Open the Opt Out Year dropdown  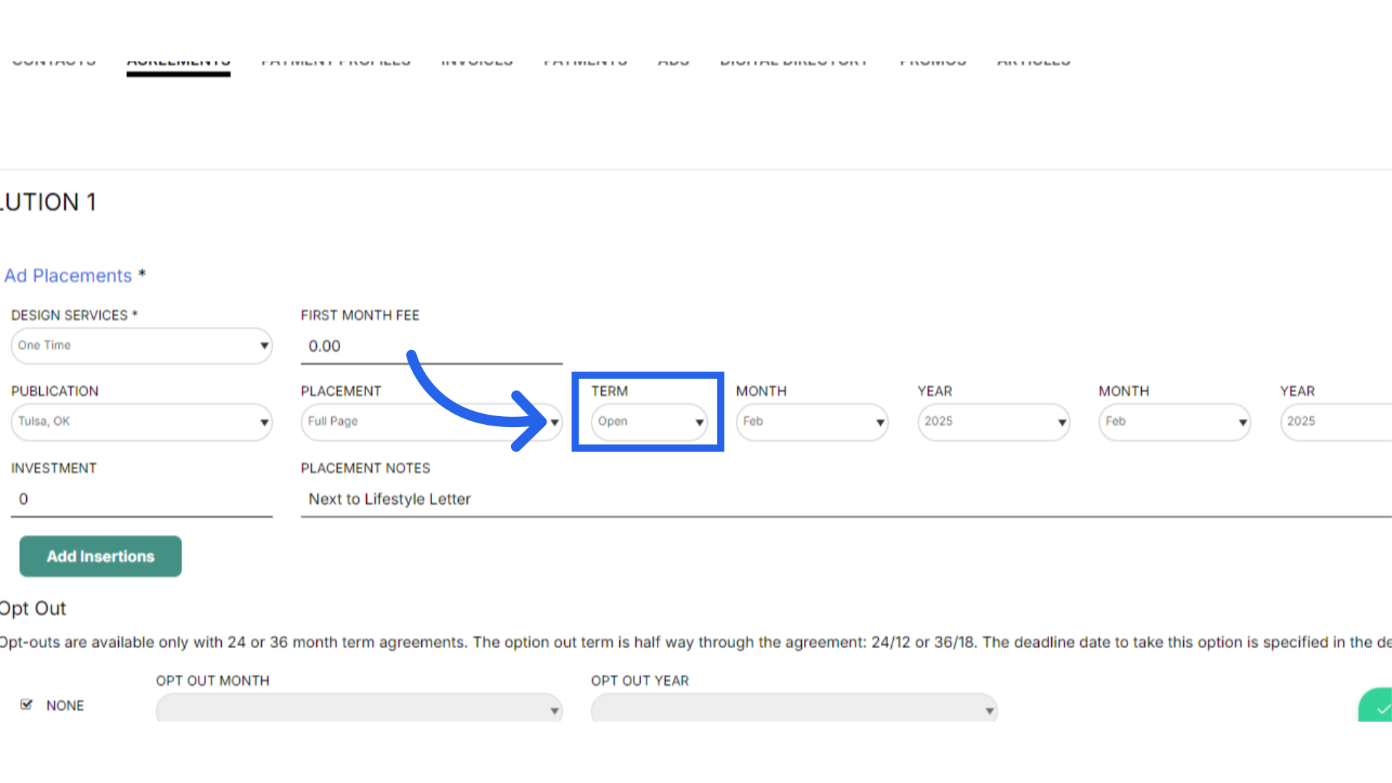point(794,708)
